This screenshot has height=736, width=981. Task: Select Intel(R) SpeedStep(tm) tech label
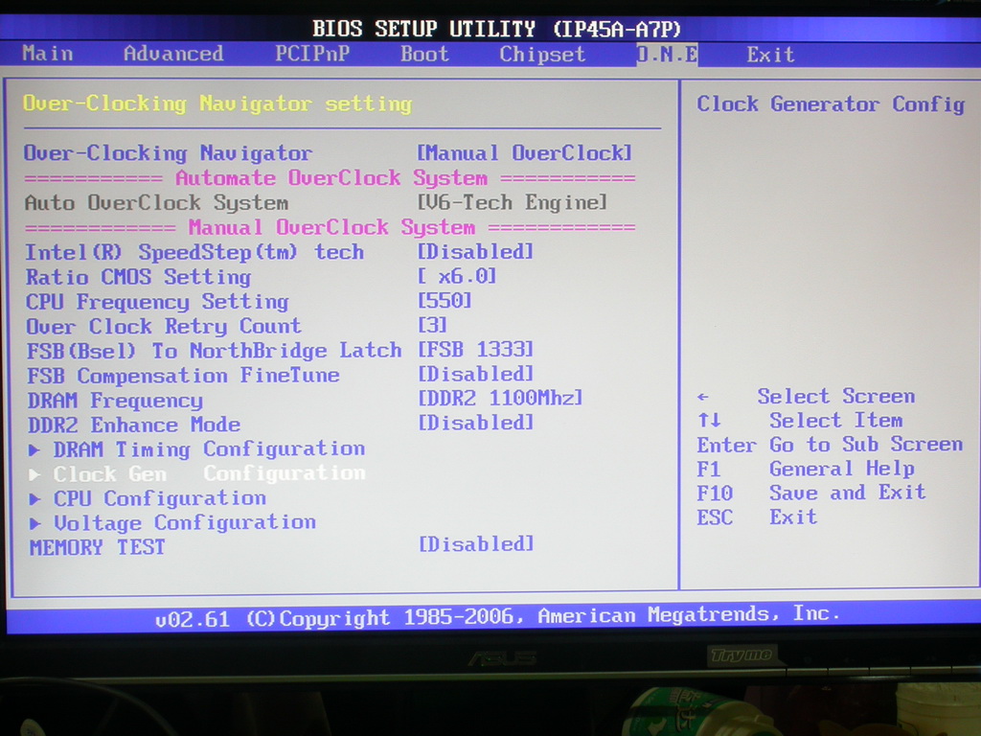pyautogui.click(x=194, y=252)
